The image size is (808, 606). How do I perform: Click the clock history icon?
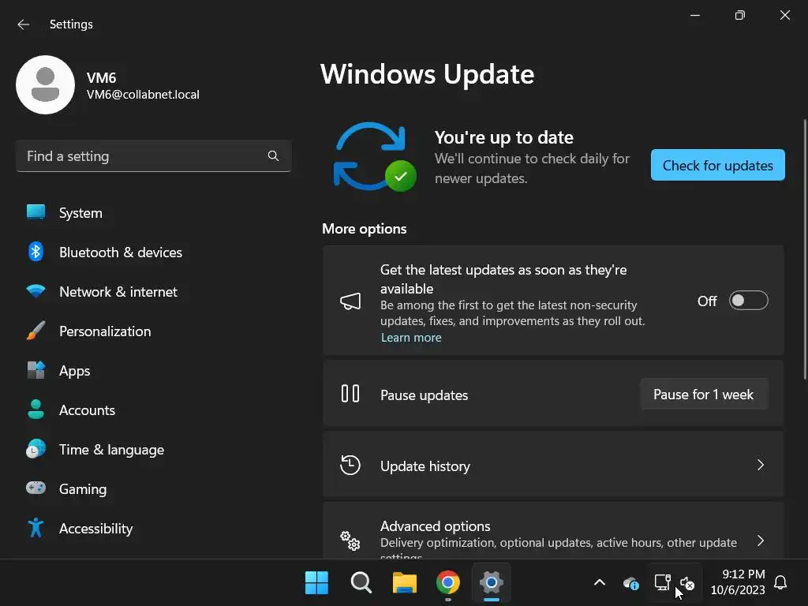[350, 465]
